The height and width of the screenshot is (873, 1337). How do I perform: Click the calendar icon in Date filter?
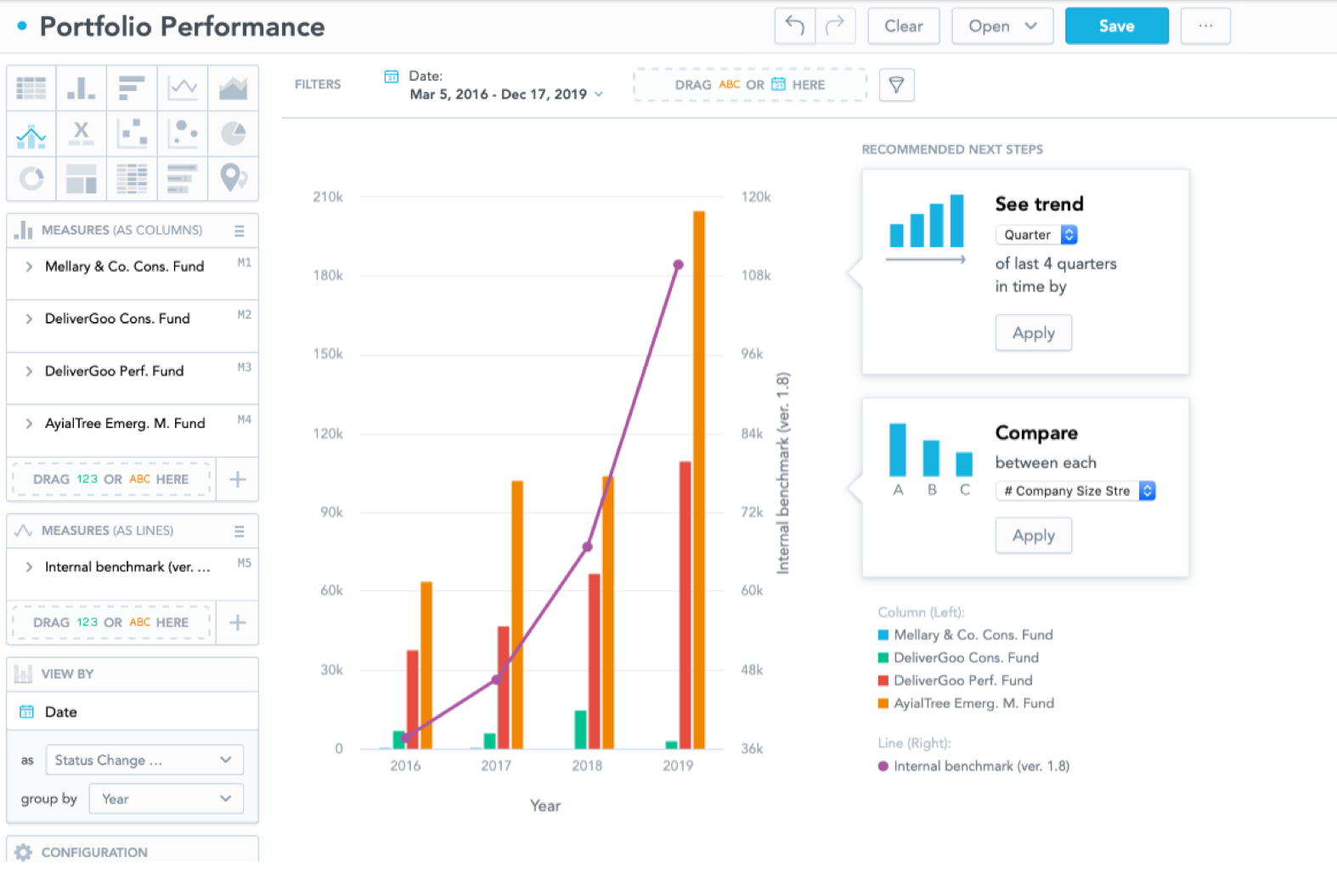tap(392, 76)
